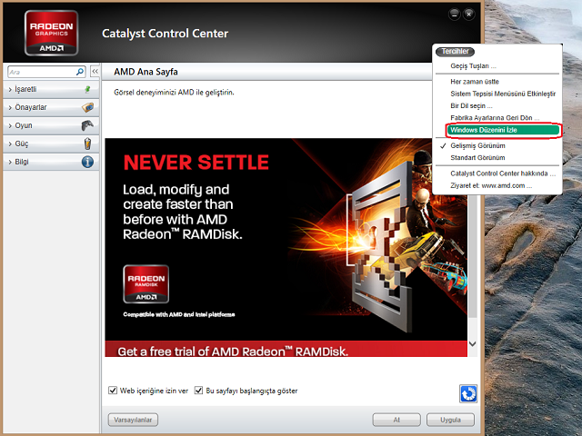This screenshot has width=582, height=436.
Task: Click the Önayarlar presets icon
Action: [x=87, y=107]
